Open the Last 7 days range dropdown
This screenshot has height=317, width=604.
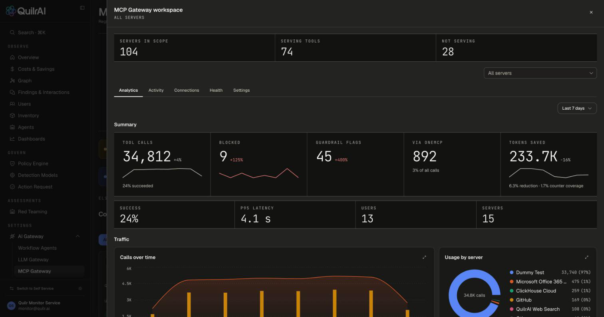coord(577,108)
